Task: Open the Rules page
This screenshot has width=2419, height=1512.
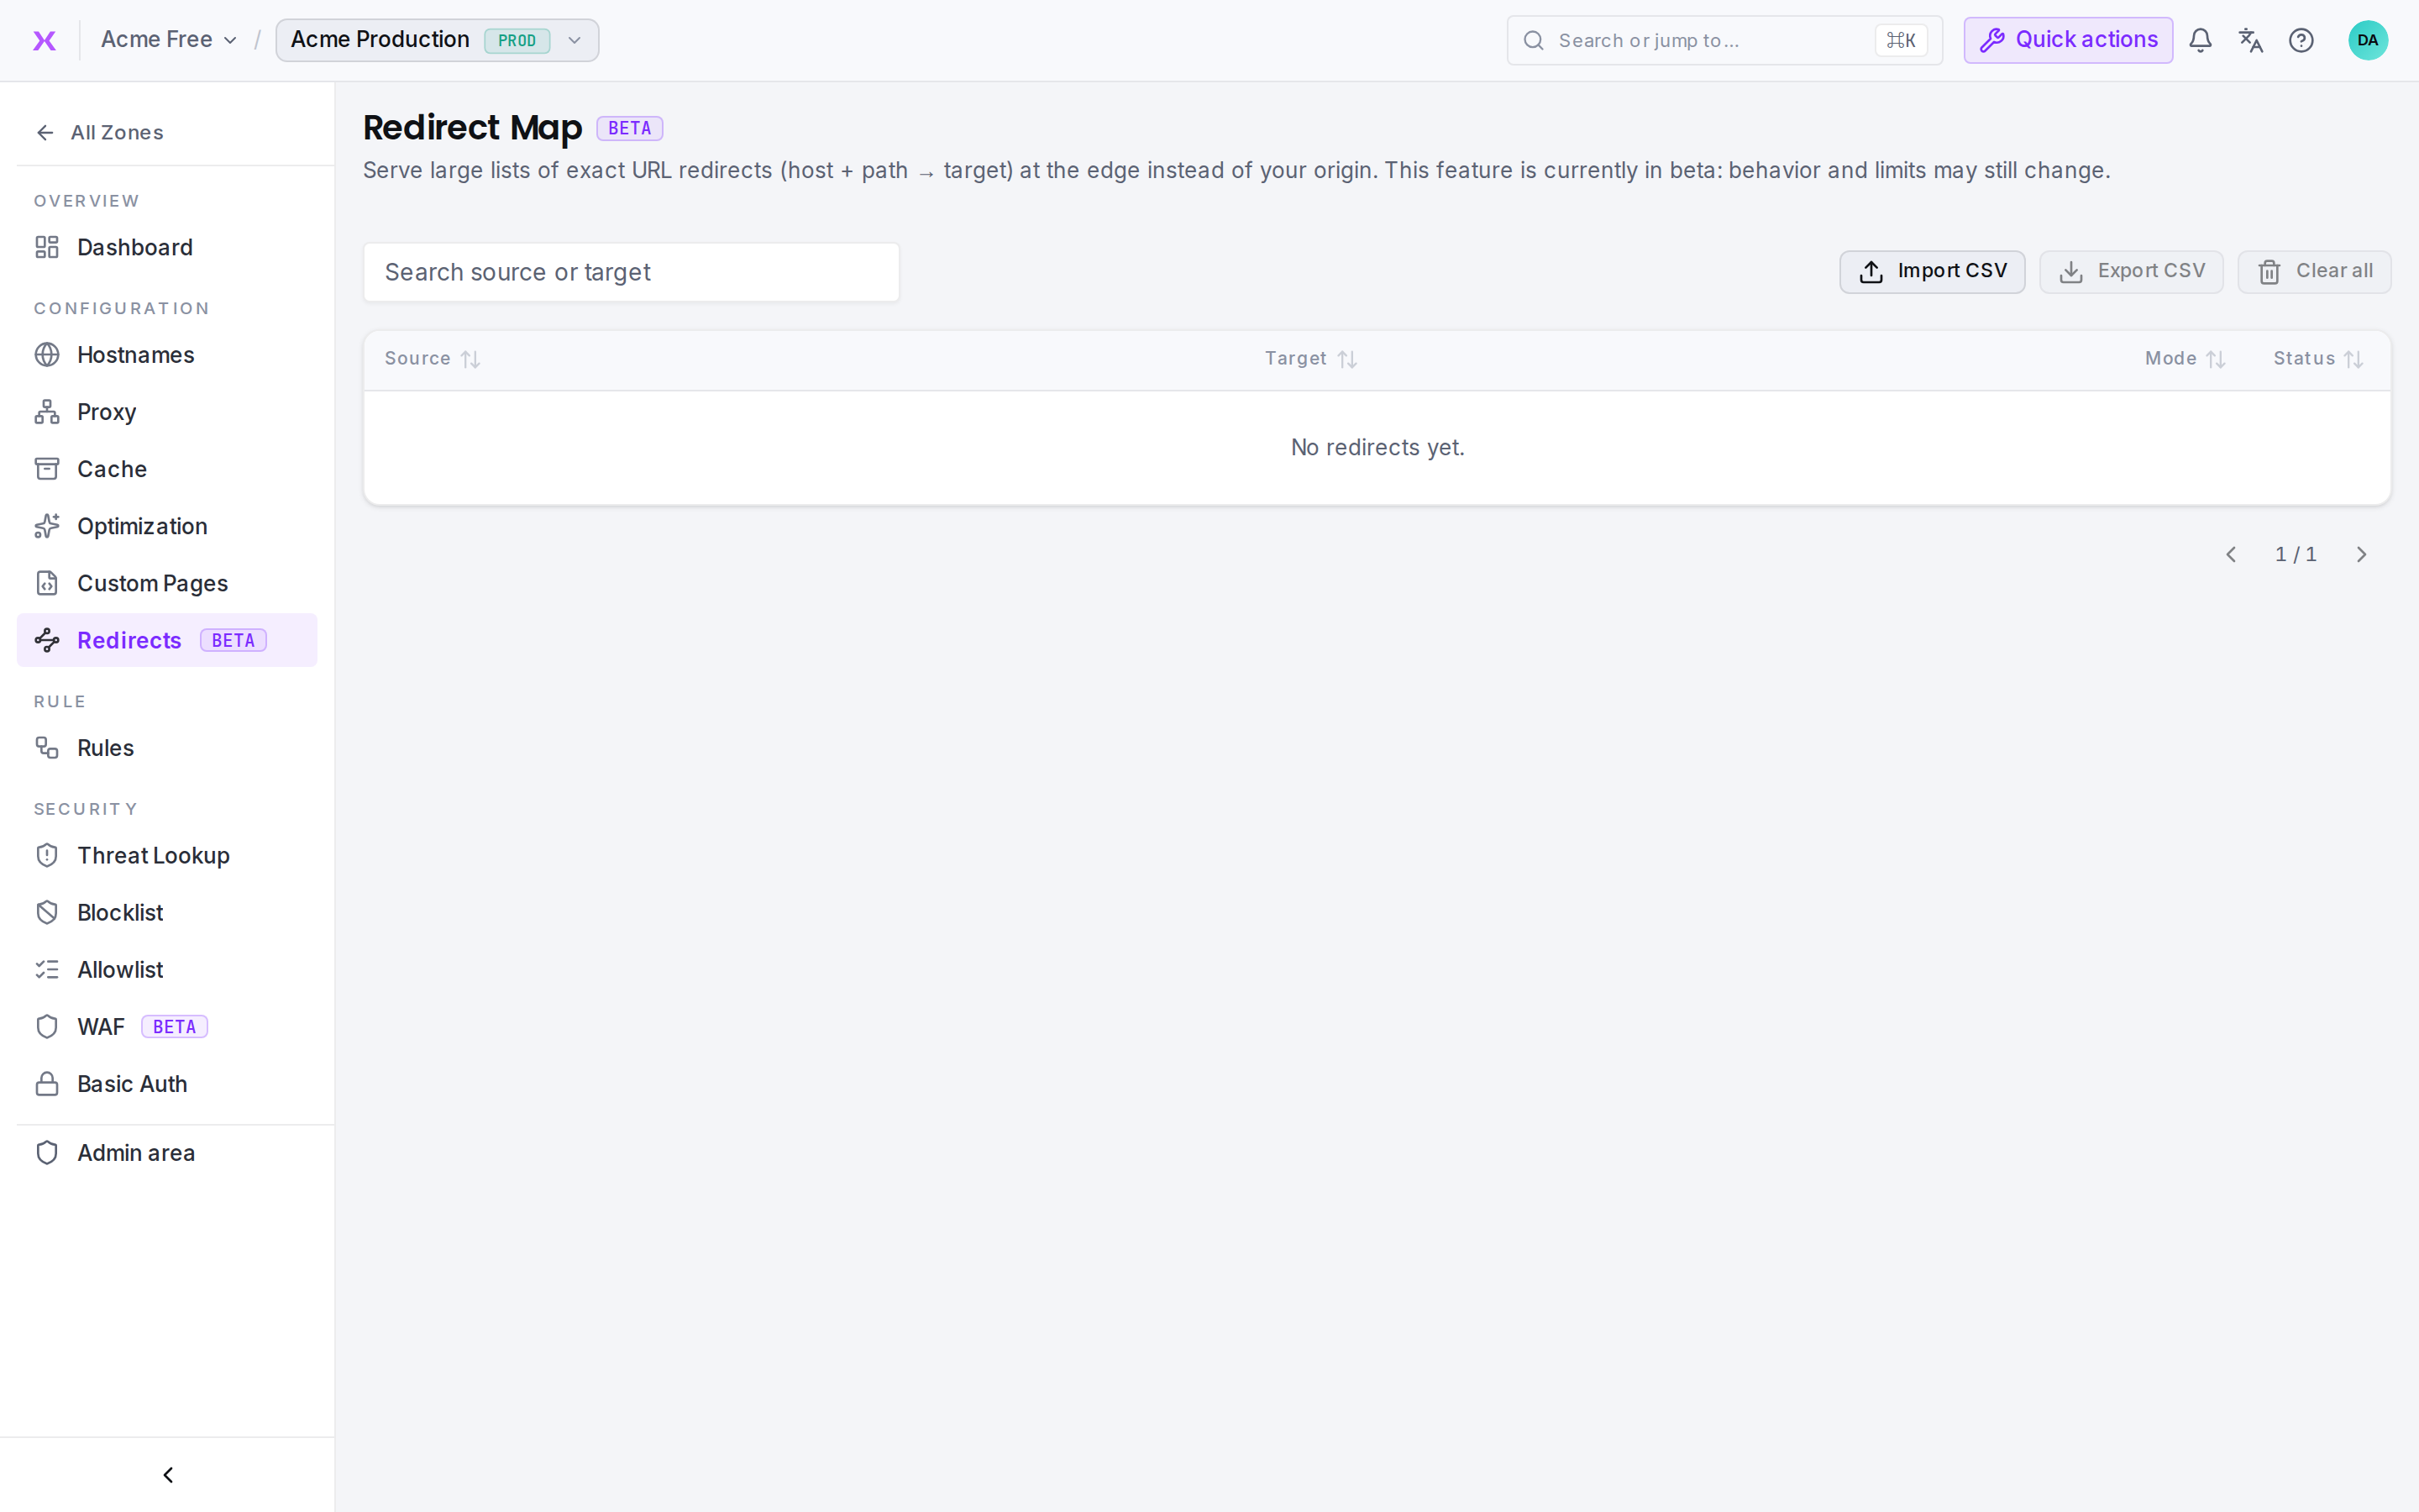Action: pyautogui.click(x=167, y=748)
